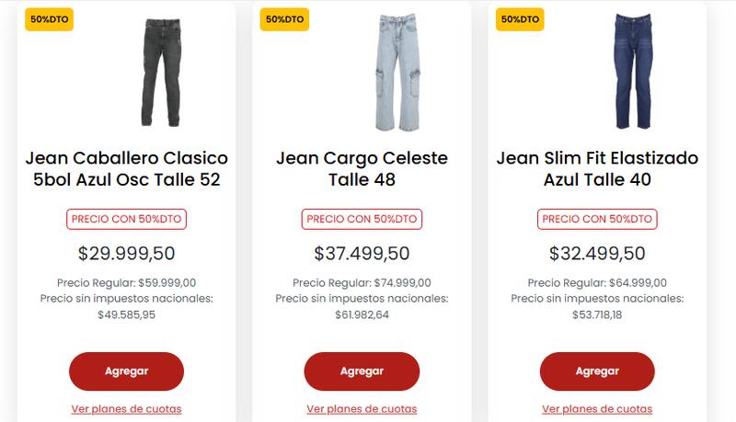The height and width of the screenshot is (422, 736).
Task: Add Jean Slim Fit Elastizado to cart
Action: coord(597,371)
